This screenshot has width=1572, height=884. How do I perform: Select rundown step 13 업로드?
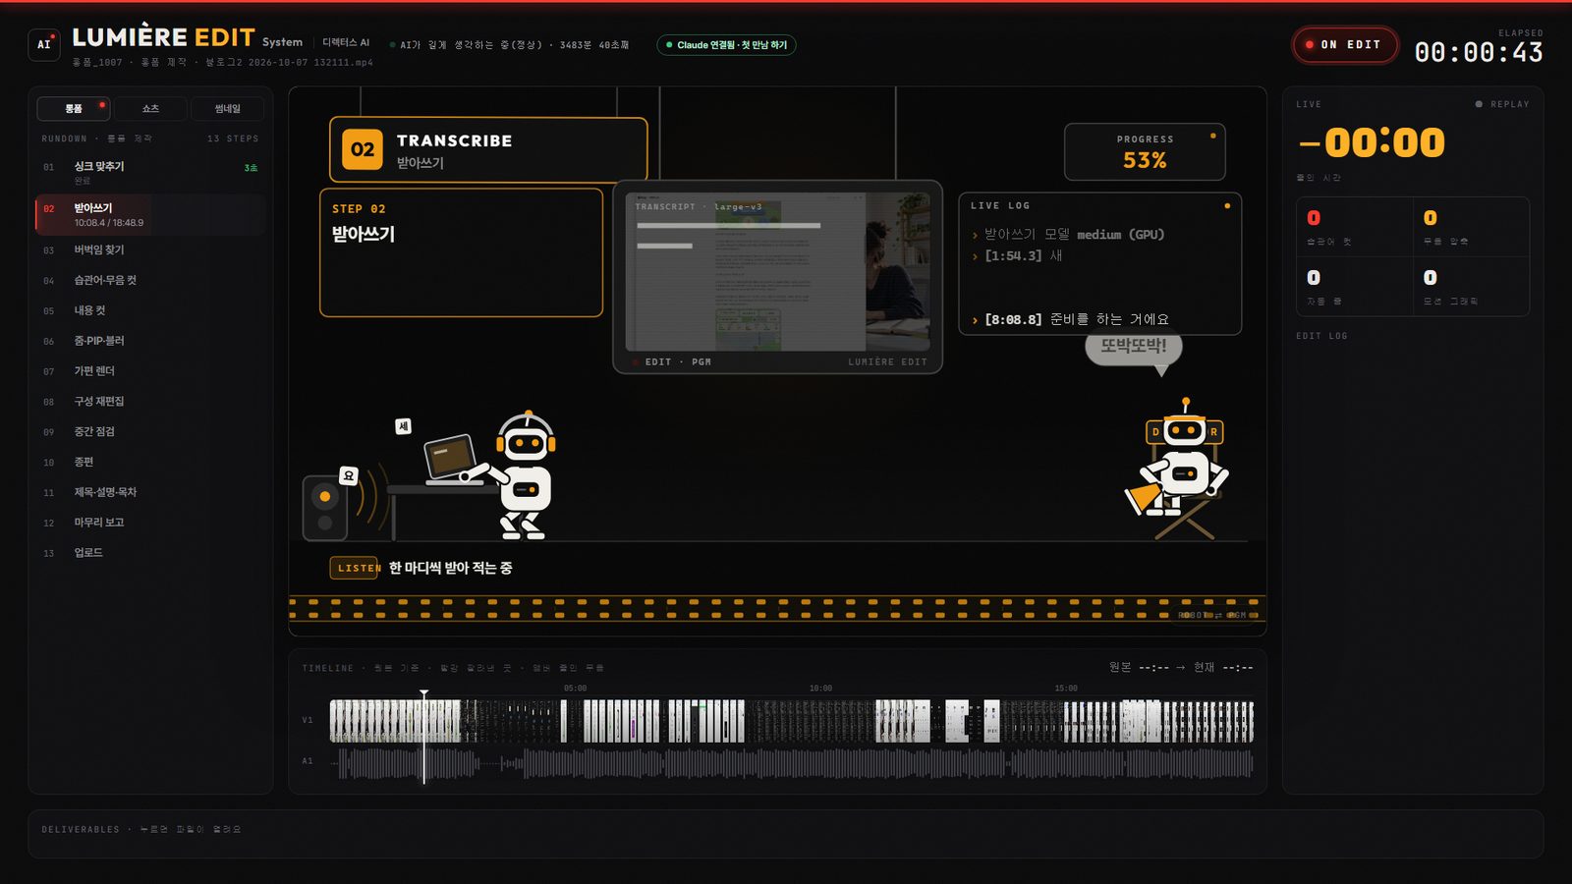149,553
